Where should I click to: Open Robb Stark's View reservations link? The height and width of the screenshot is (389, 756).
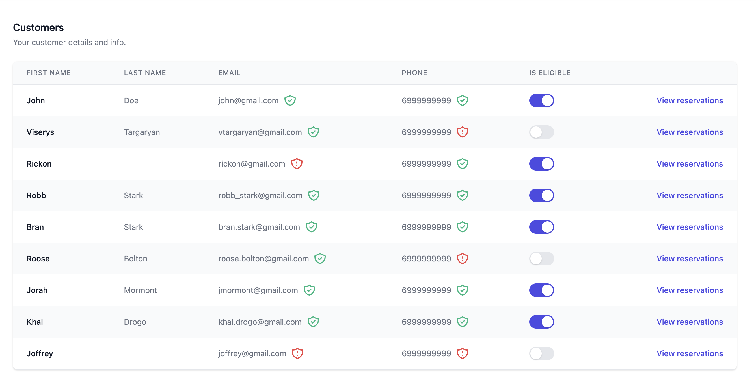[x=690, y=196]
